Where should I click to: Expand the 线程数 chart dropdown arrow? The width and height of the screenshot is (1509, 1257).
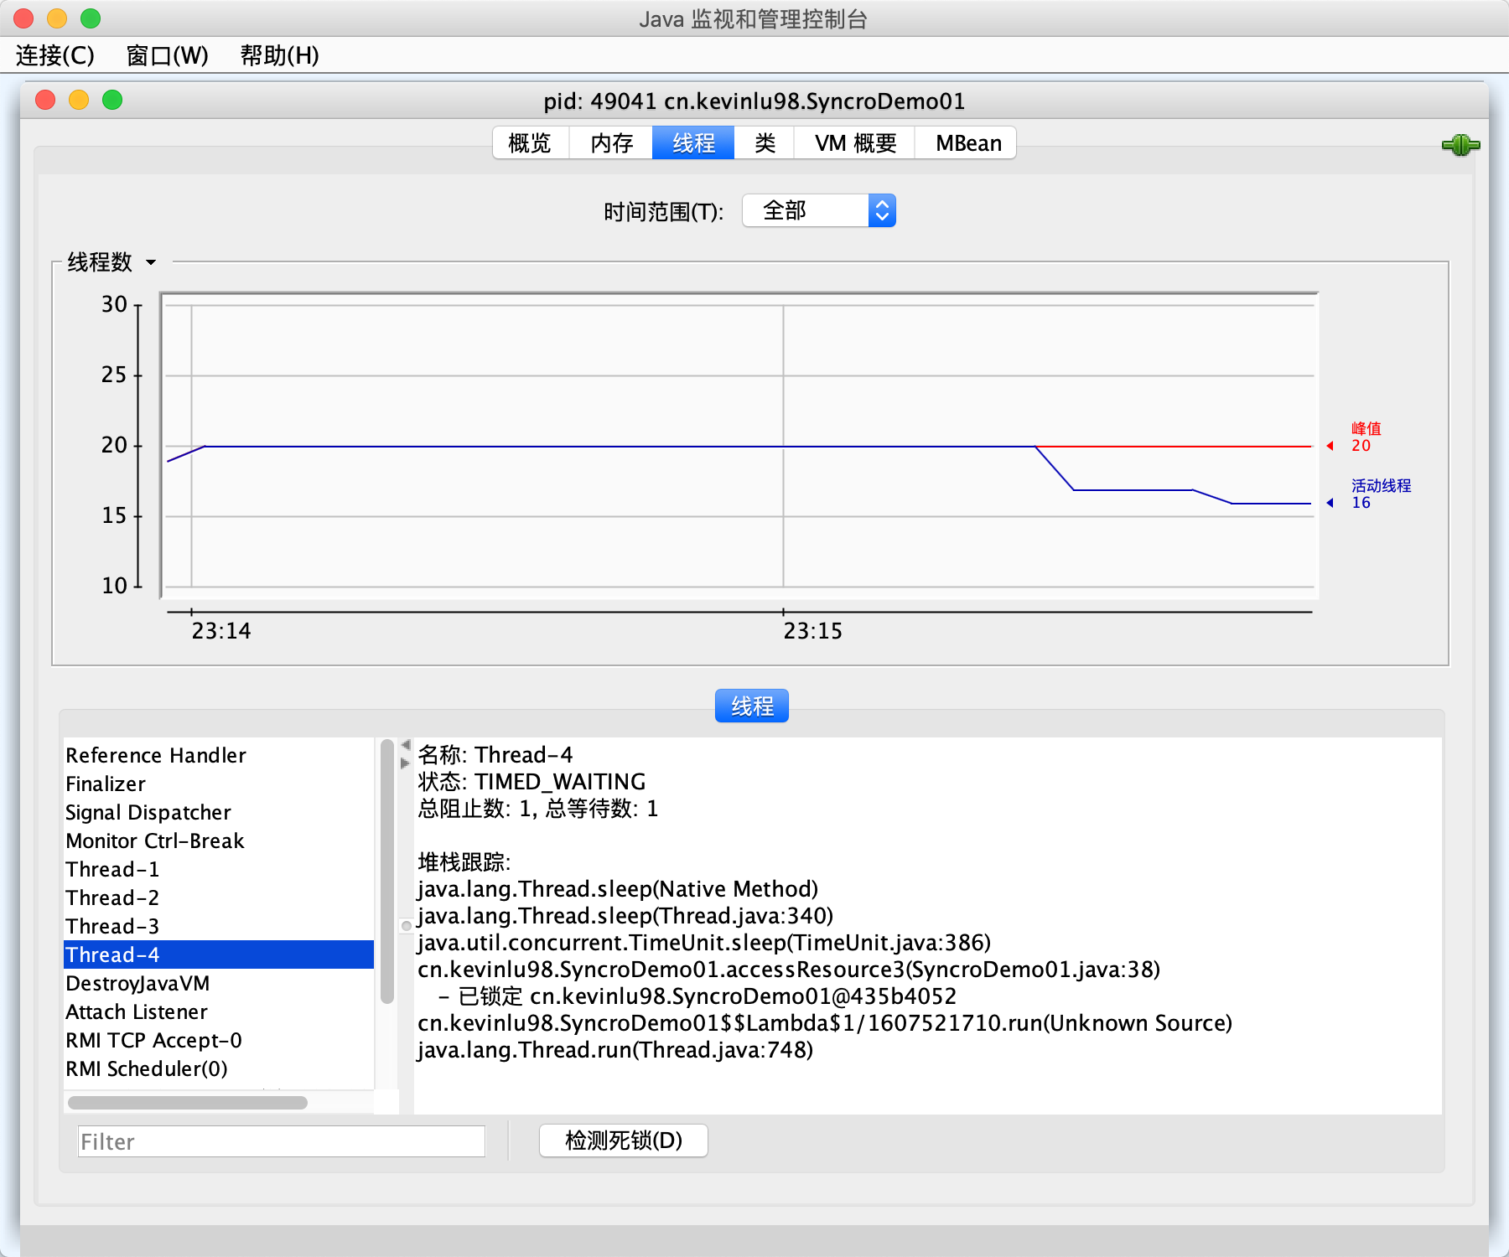click(x=151, y=262)
